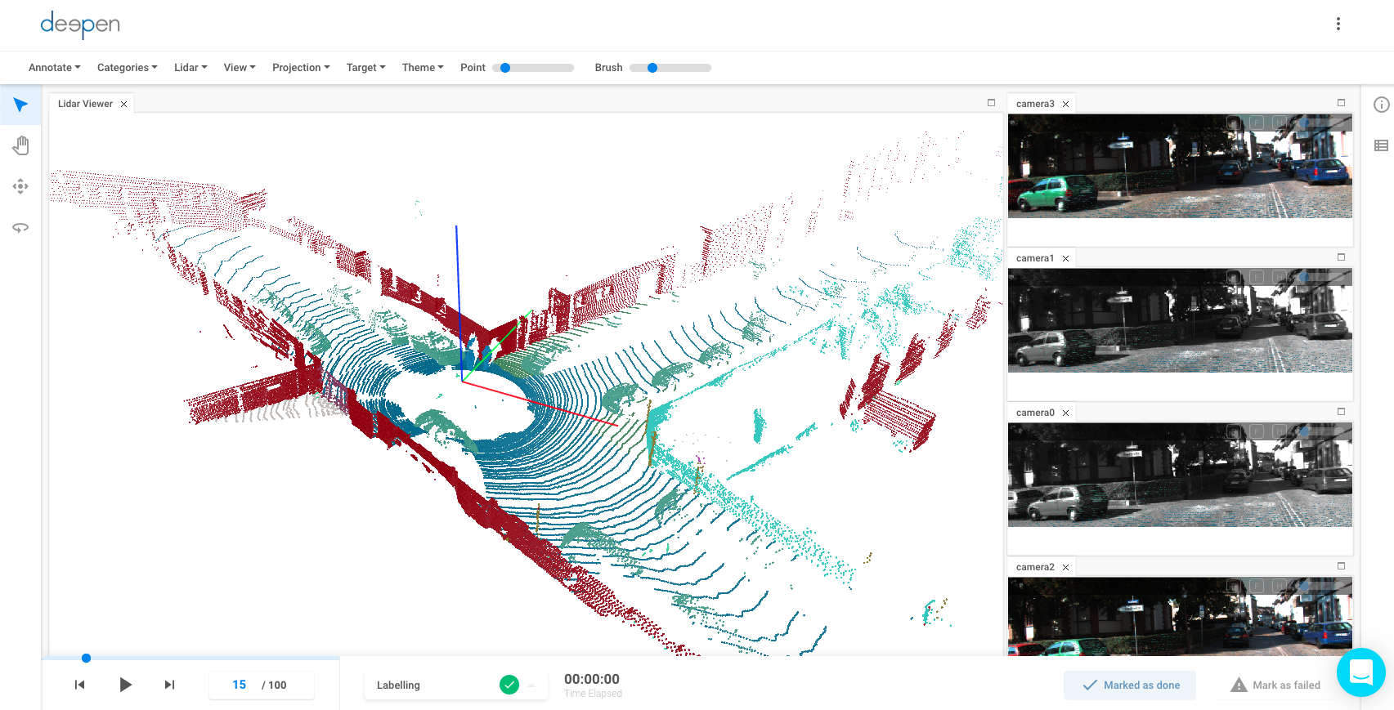Viewport: 1394px width, 710px height.
Task: Open the chat support bubble
Action: [x=1361, y=672]
